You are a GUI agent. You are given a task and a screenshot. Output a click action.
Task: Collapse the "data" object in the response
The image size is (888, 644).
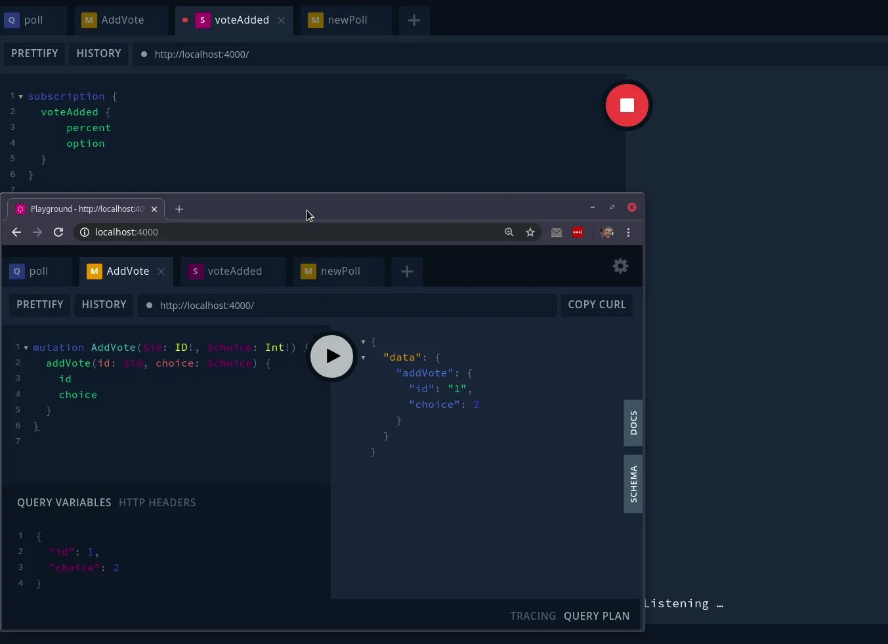363,357
